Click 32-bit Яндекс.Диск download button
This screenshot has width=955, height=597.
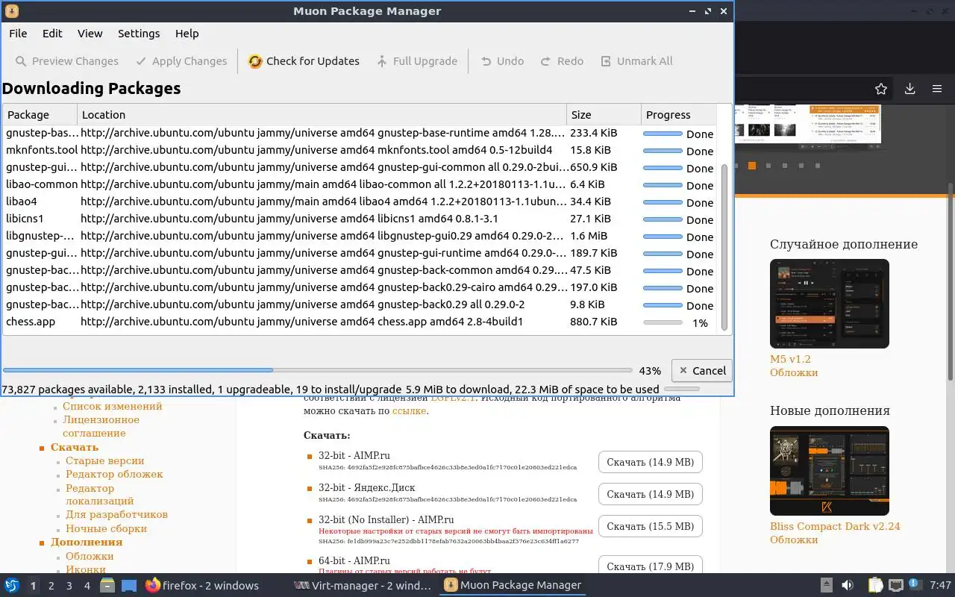(650, 494)
